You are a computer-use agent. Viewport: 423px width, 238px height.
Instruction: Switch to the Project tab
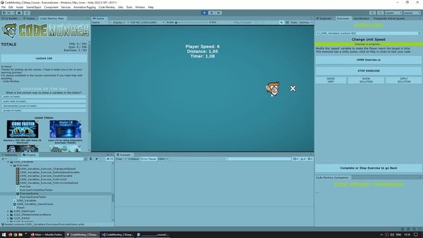click(x=29, y=155)
